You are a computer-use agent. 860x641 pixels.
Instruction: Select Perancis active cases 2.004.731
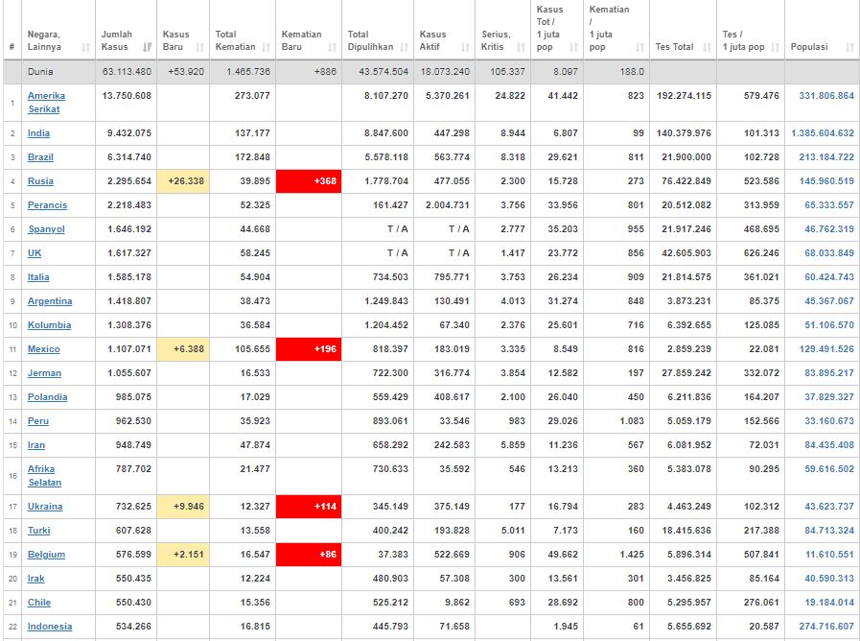448,205
